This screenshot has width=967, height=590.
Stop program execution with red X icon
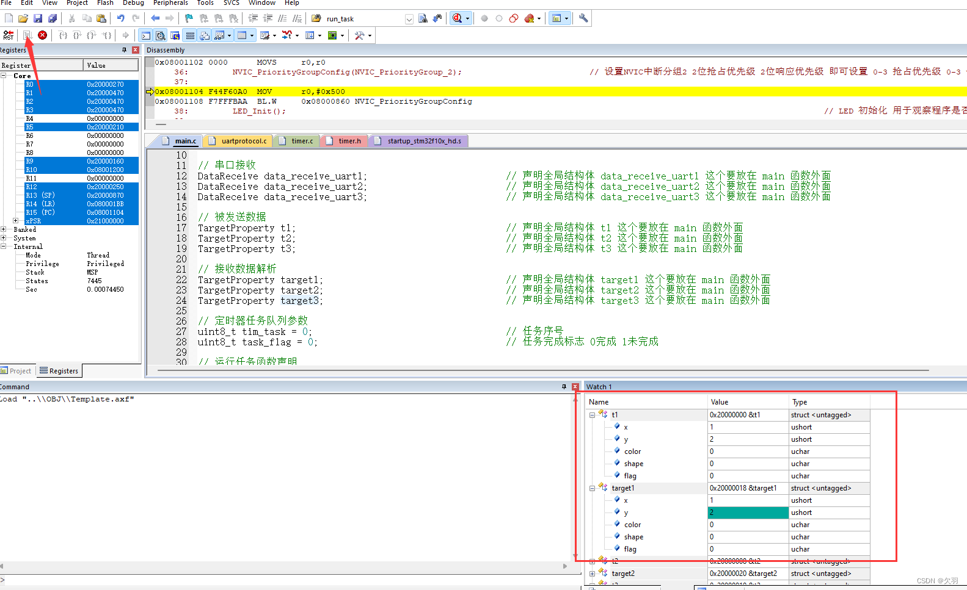(43, 35)
